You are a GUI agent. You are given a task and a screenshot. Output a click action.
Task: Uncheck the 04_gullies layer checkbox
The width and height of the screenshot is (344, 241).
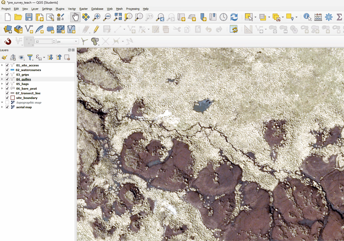(7, 79)
